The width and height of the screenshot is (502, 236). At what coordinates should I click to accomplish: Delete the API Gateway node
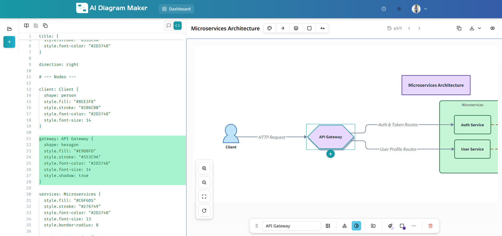pyautogui.click(x=430, y=226)
